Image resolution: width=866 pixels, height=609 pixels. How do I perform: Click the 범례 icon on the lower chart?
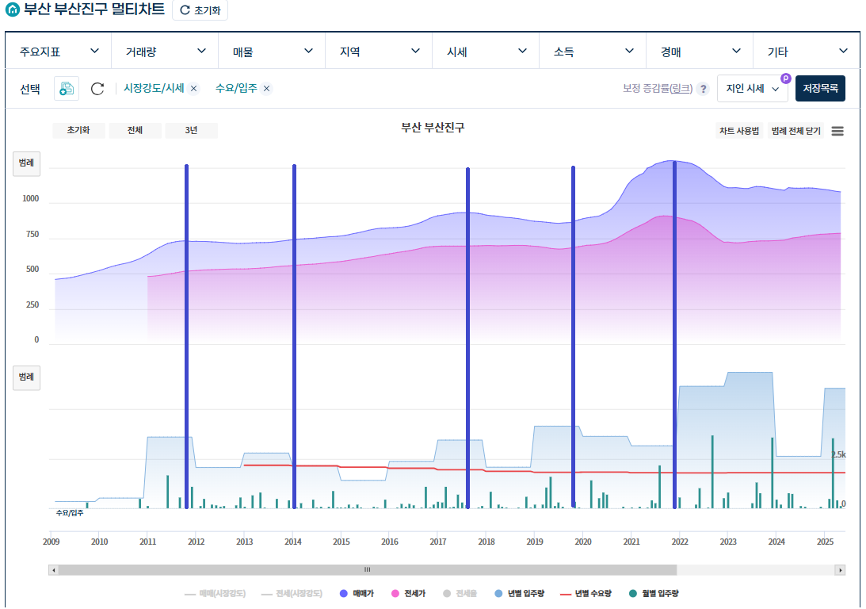point(26,378)
